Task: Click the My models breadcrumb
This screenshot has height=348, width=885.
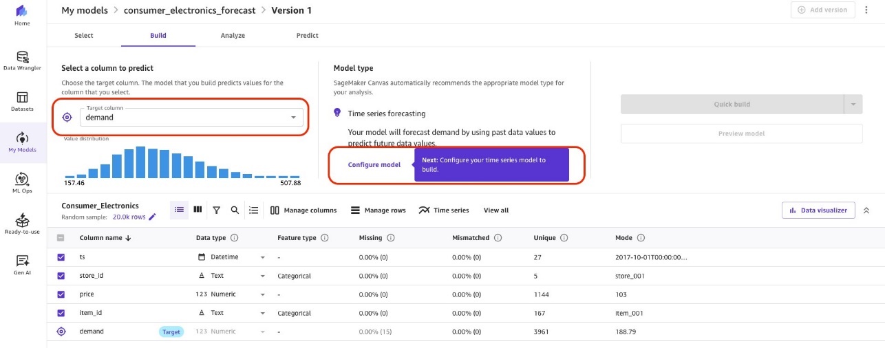Action: 84,10
